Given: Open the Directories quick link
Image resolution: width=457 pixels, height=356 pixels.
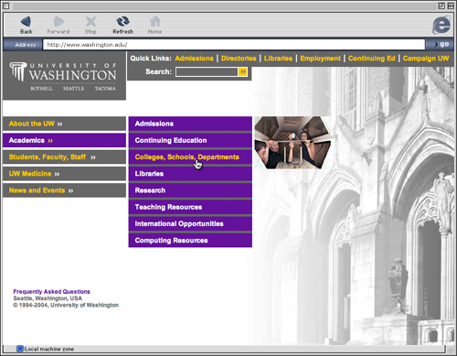Looking at the screenshot, I should point(239,59).
